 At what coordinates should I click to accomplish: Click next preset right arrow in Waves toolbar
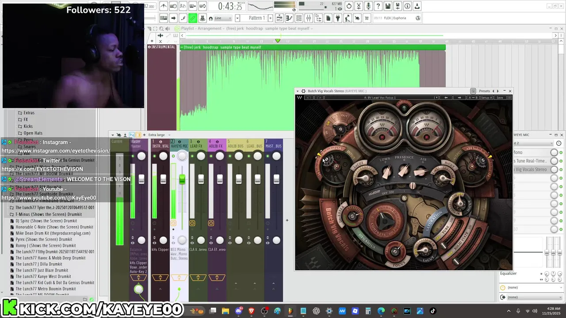(459, 98)
